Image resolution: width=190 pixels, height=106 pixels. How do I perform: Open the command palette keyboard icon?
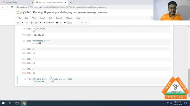click(x=86, y=23)
